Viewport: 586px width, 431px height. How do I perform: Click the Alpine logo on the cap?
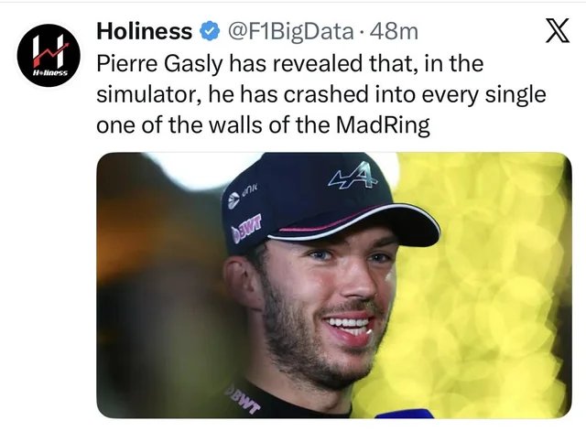353,177
